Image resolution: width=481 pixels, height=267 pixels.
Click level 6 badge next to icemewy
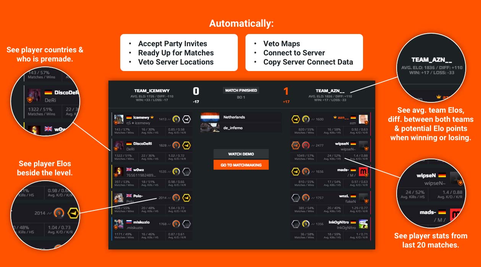tap(176, 119)
